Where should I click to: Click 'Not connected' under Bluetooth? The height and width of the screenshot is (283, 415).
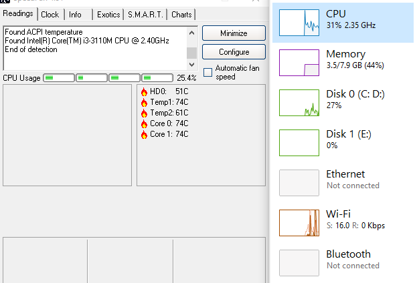tap(353, 266)
